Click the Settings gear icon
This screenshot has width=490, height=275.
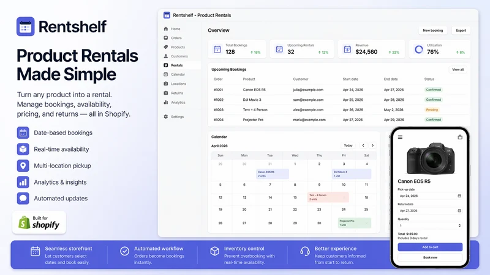[166, 117]
